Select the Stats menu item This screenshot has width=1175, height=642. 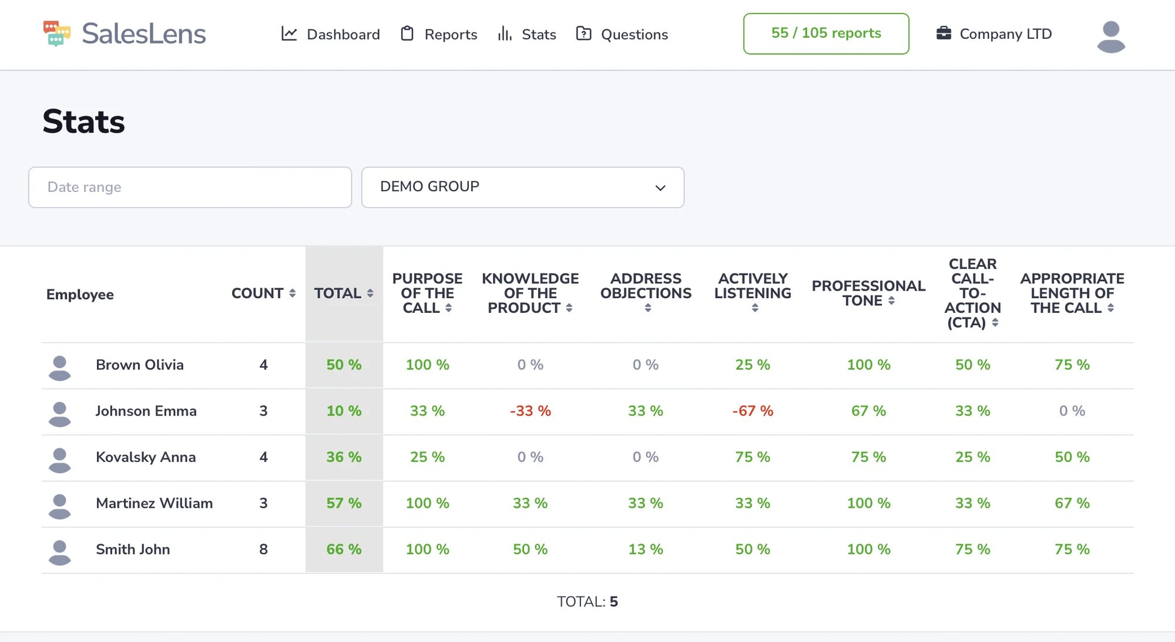pos(527,34)
